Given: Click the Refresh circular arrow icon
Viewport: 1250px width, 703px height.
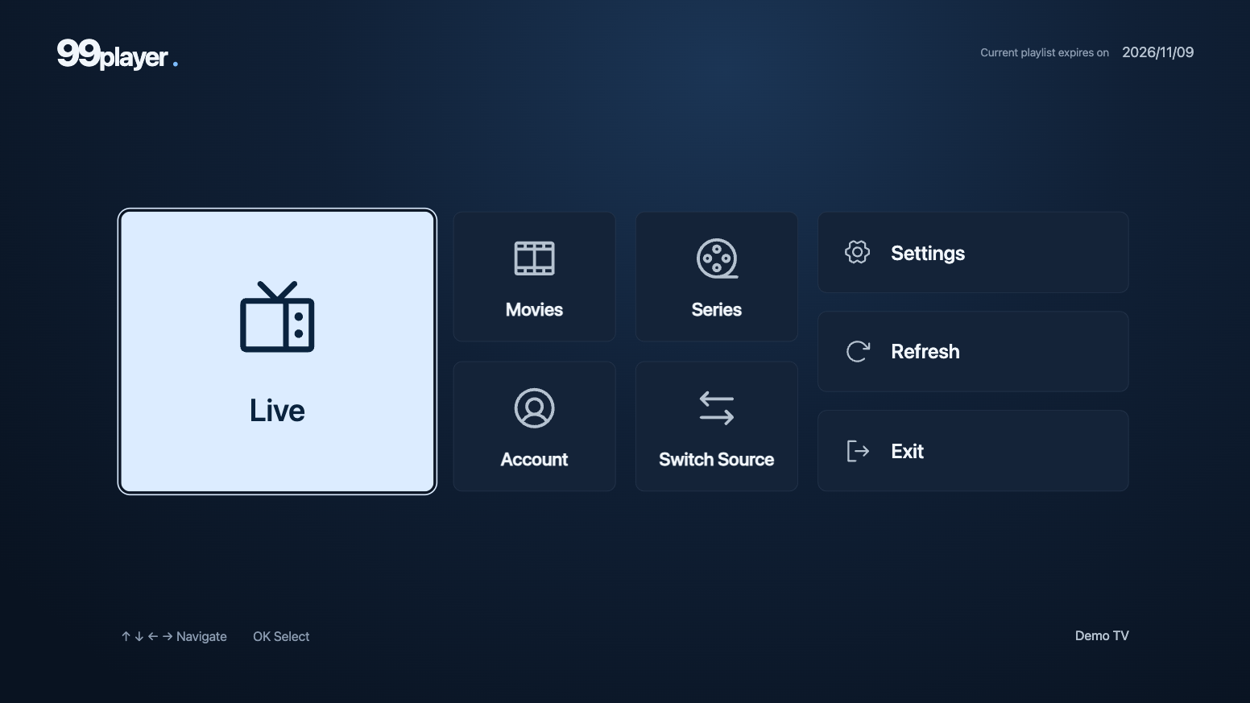Looking at the screenshot, I should (x=858, y=351).
